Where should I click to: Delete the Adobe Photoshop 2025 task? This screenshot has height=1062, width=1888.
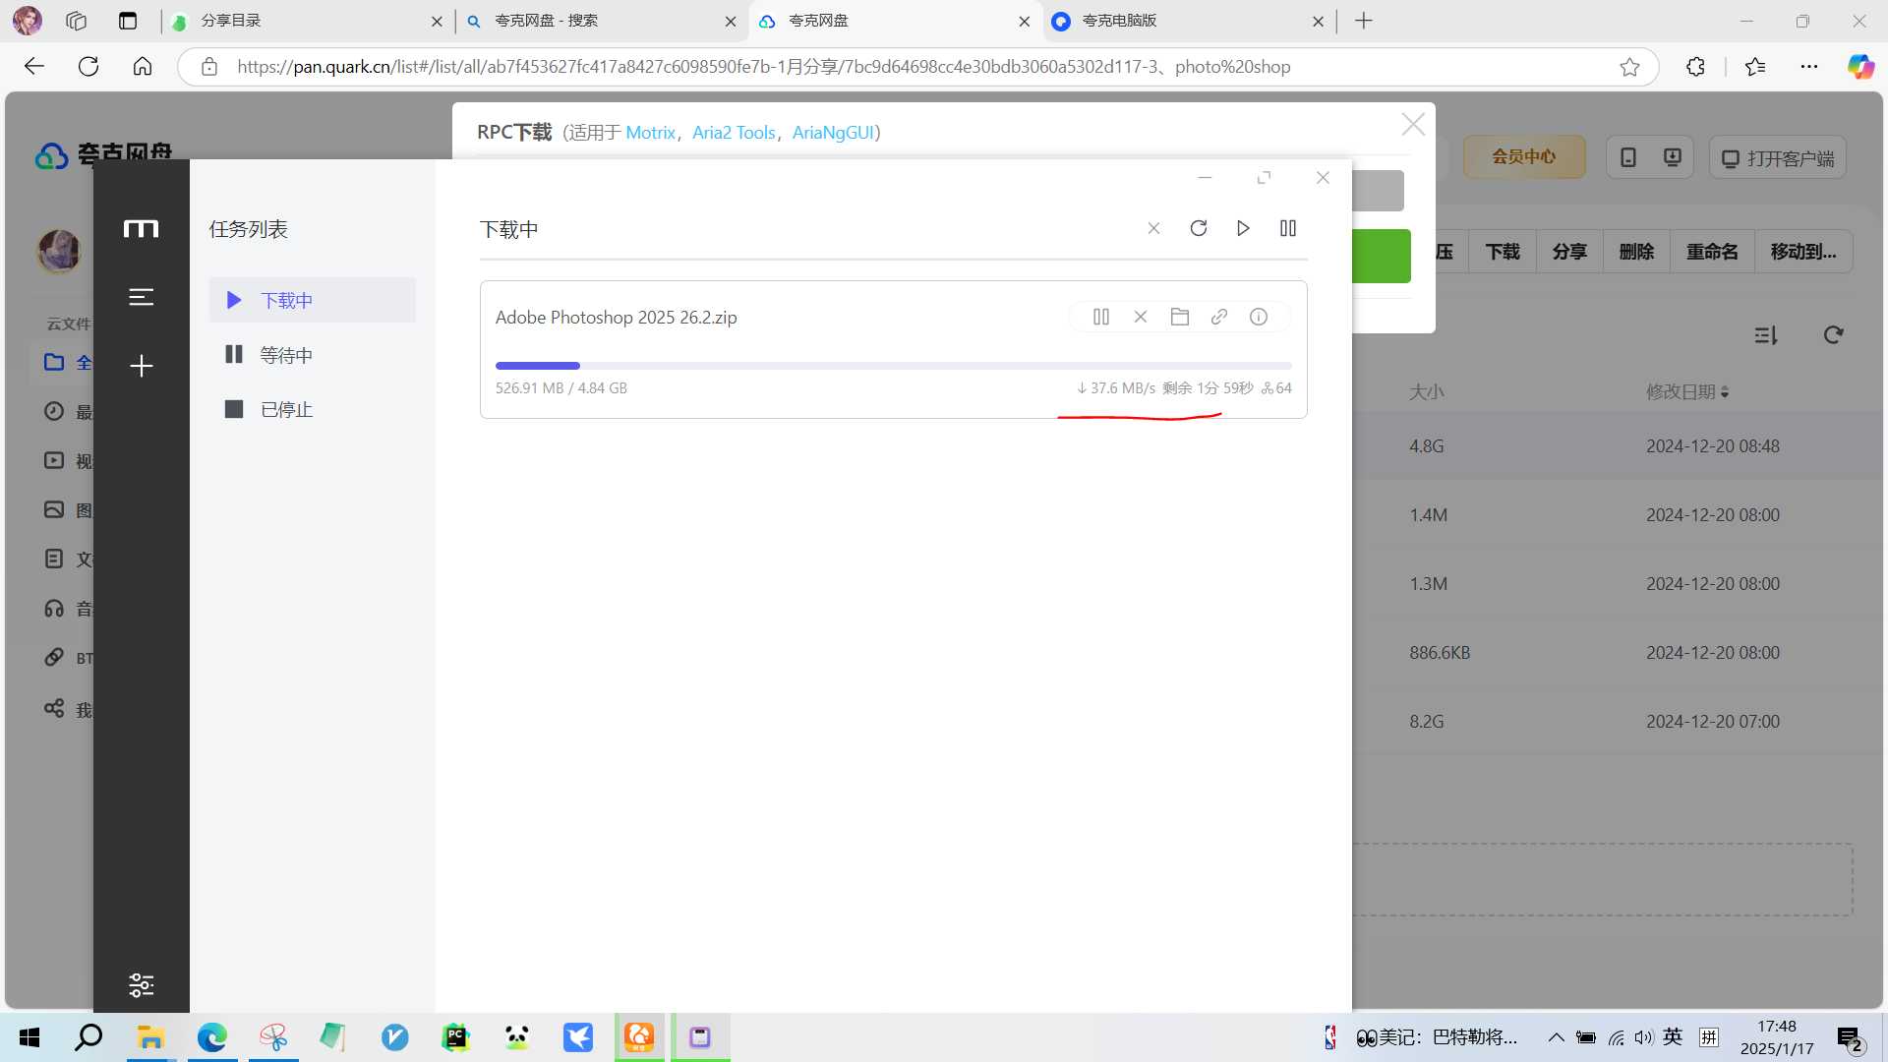pyautogui.click(x=1141, y=317)
